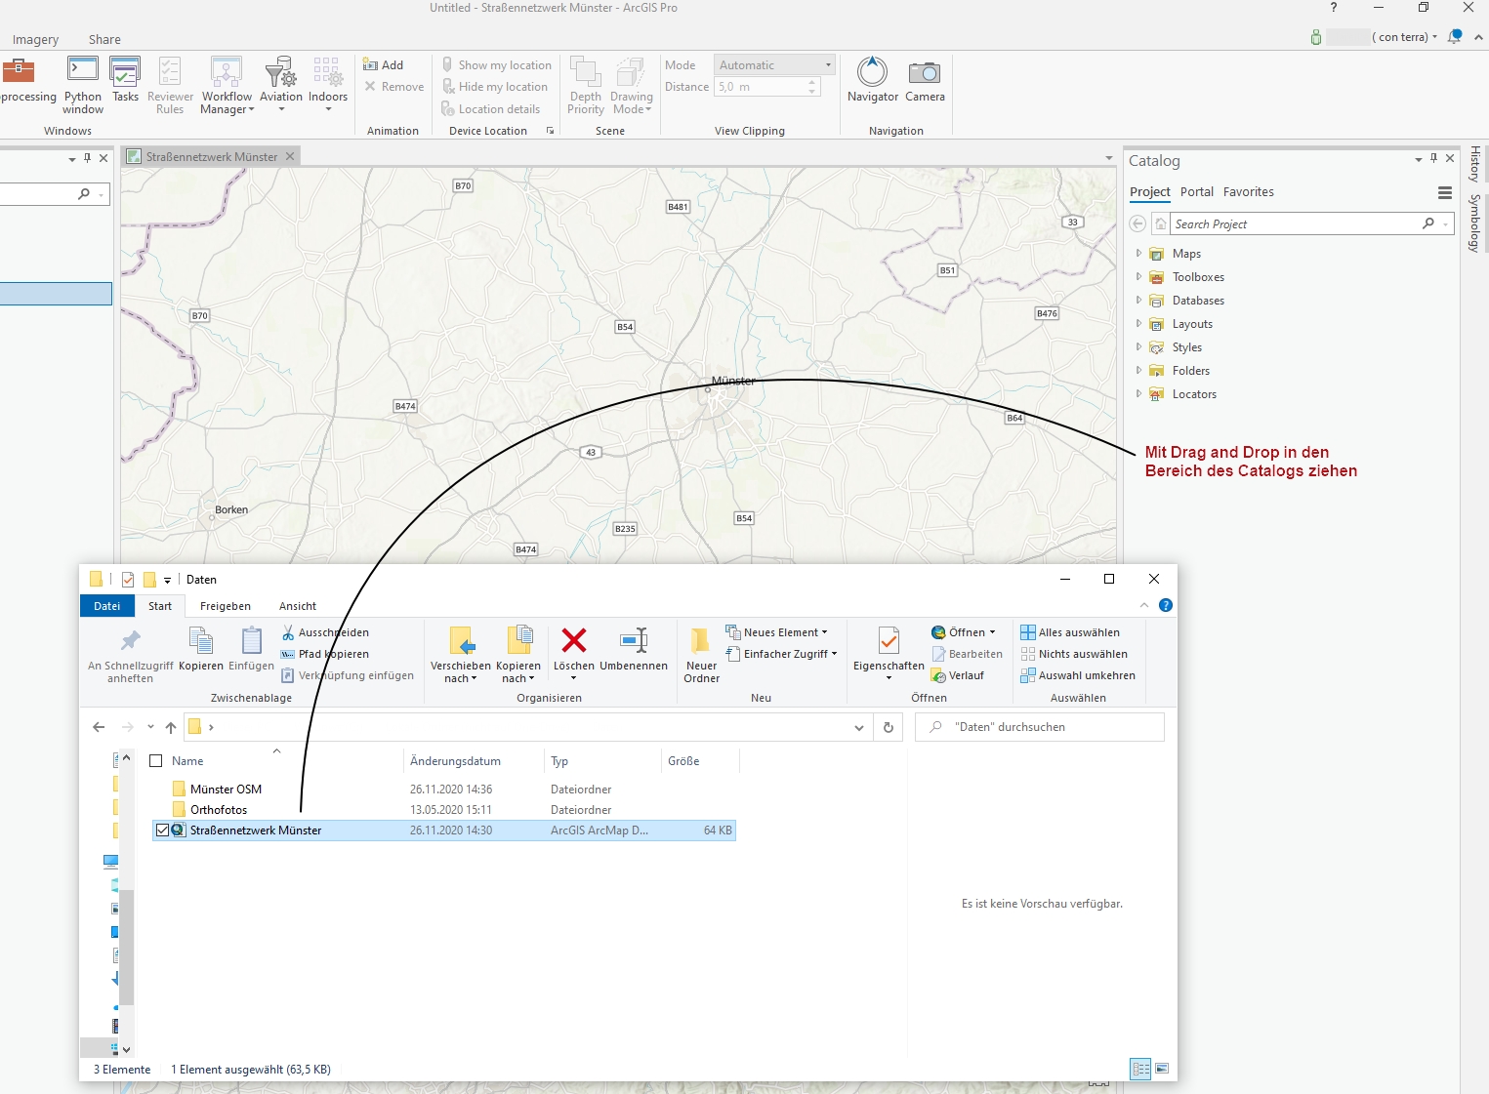Screen dimensions: 1489x1094
Task: Click the Catalog back arrow button
Action: 1137,224
